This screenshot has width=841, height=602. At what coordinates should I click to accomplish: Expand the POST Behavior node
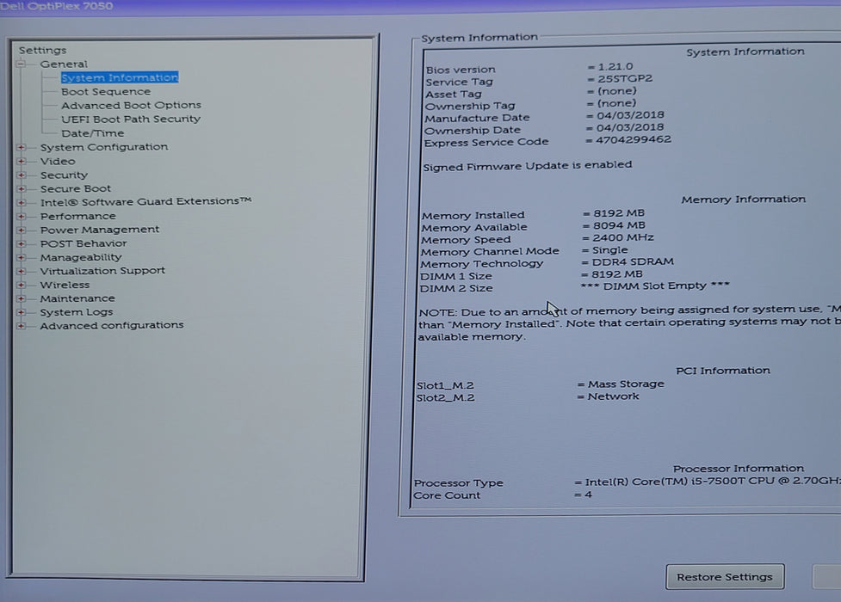[21, 244]
